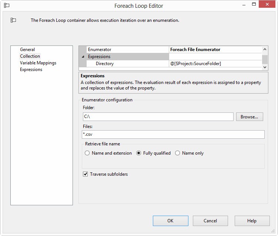The width and height of the screenshot is (278, 236).
Task: Open the General page
Action: (27, 50)
